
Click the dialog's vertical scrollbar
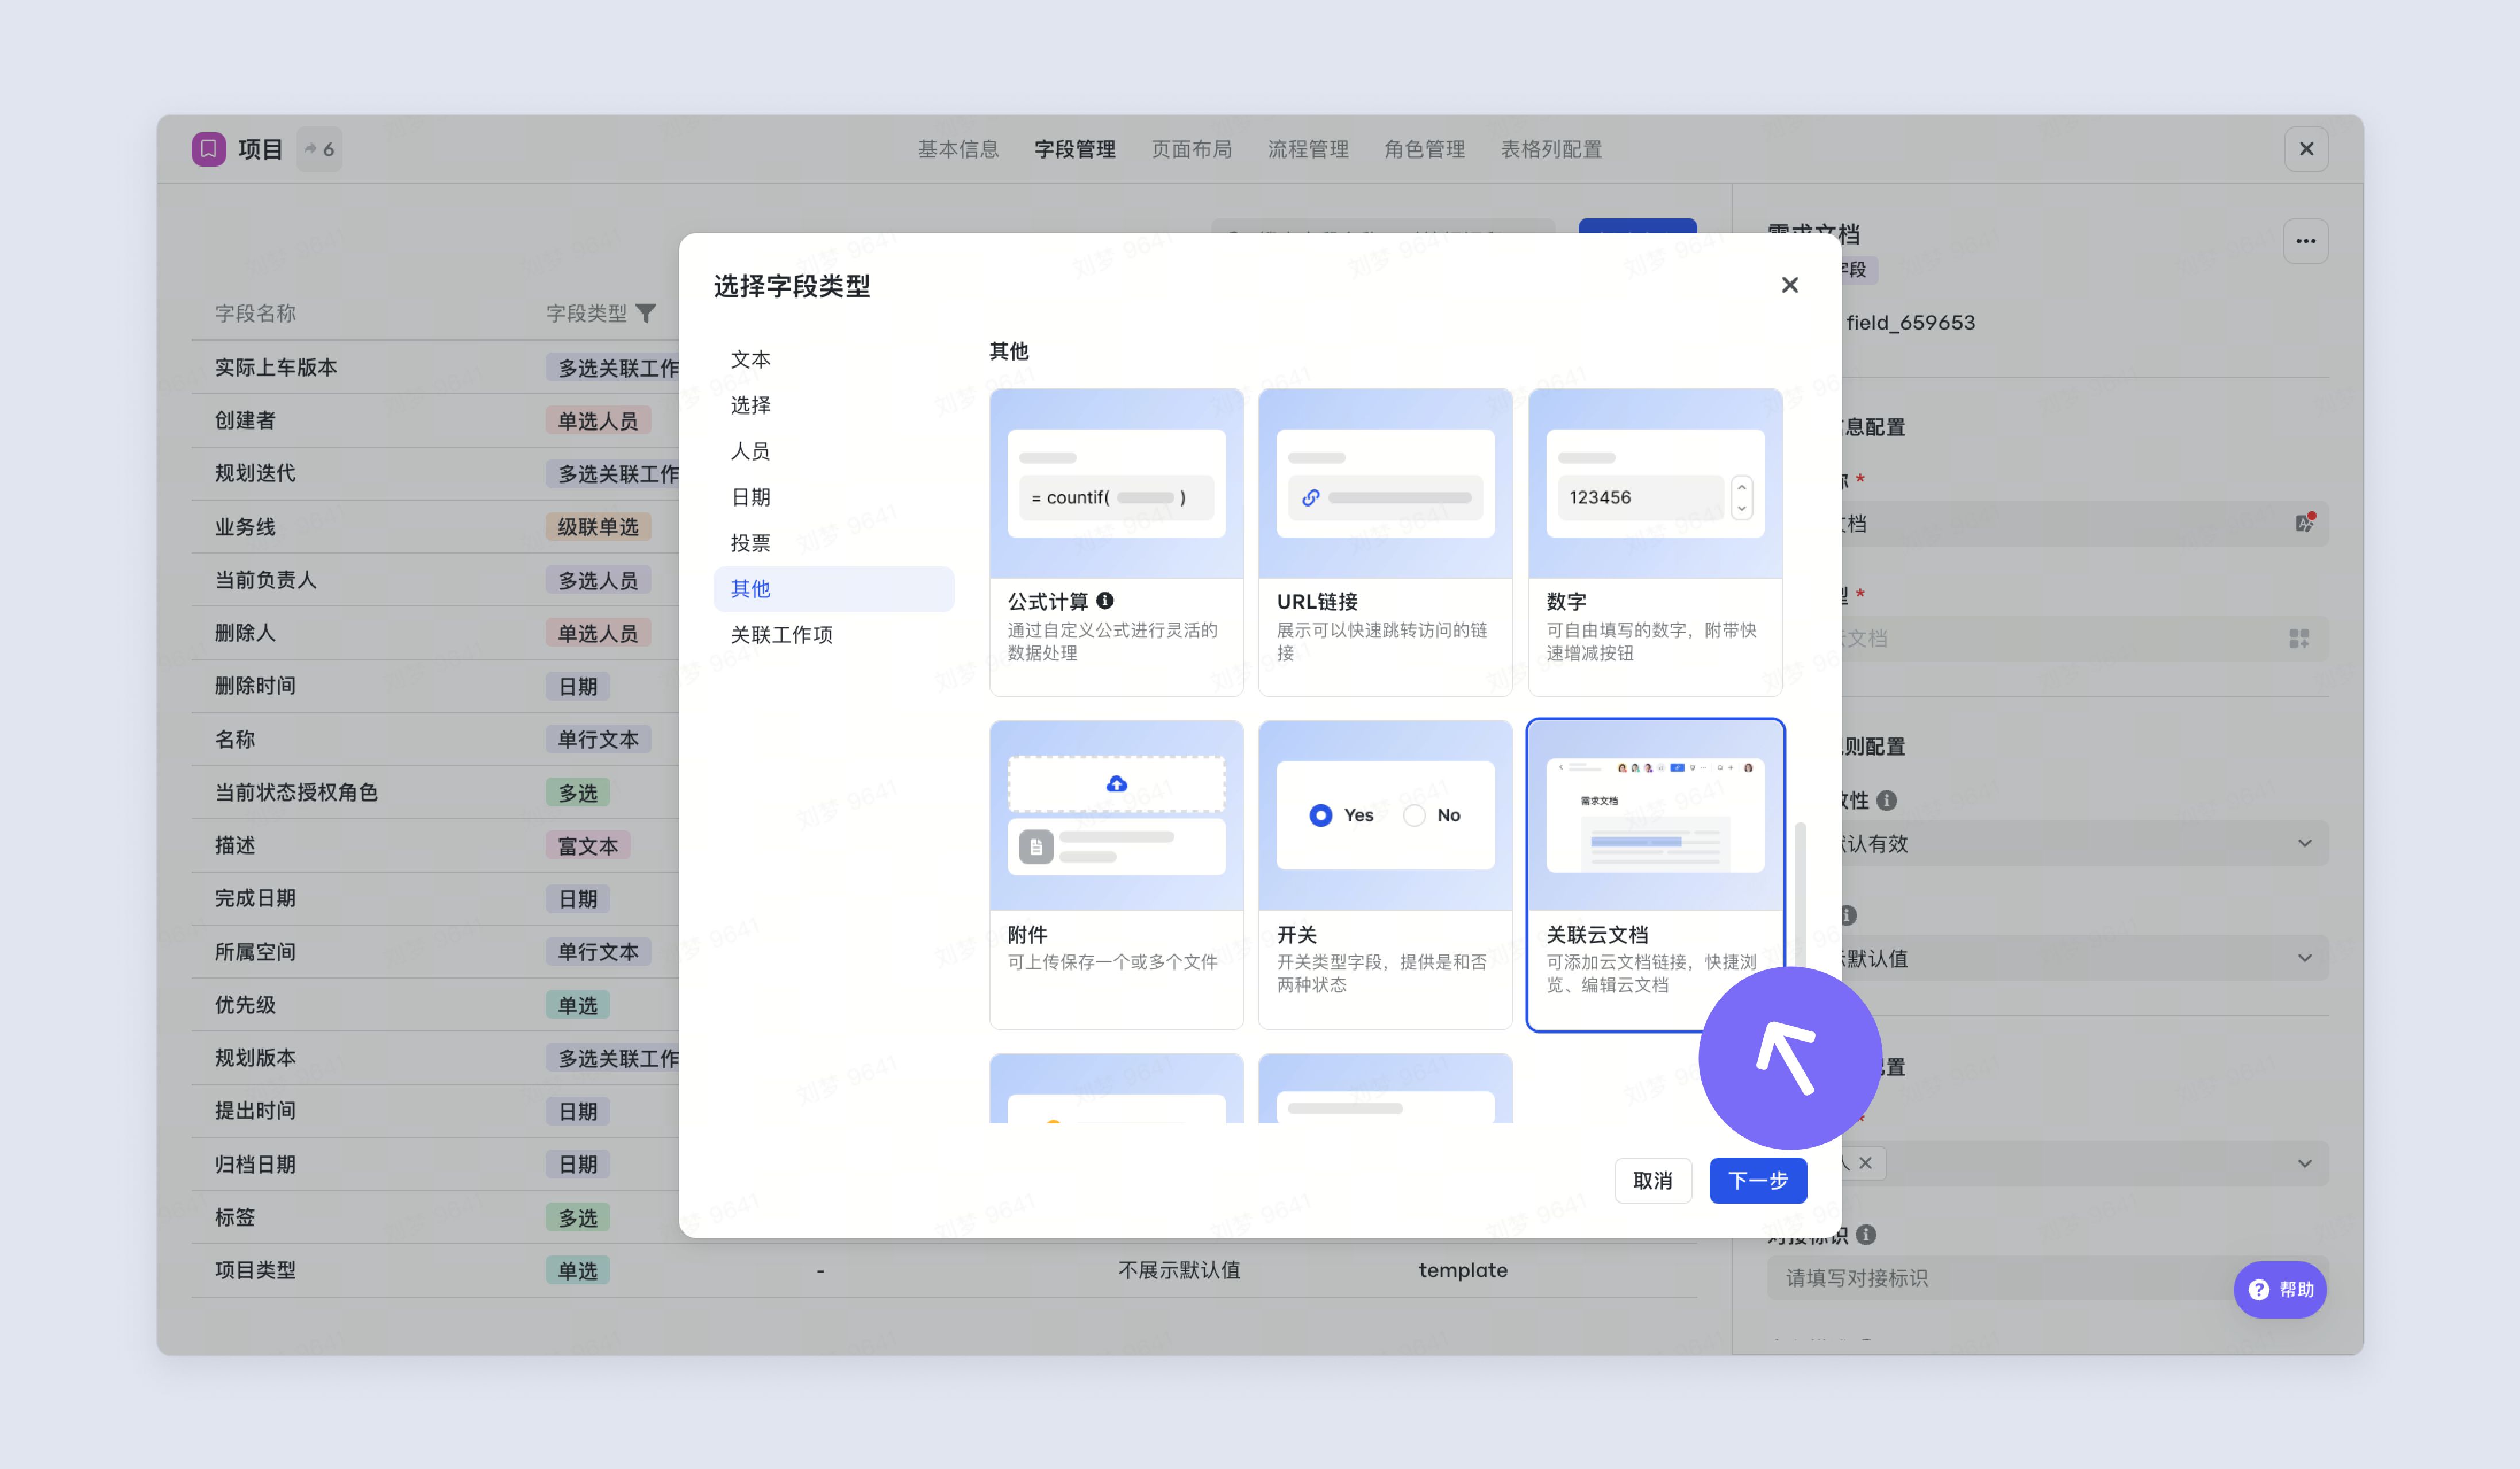1800,894
